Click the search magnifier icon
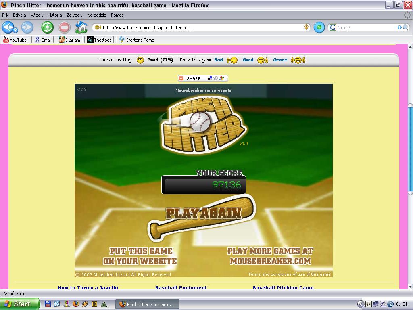This screenshot has height=310, width=413. click(405, 27)
